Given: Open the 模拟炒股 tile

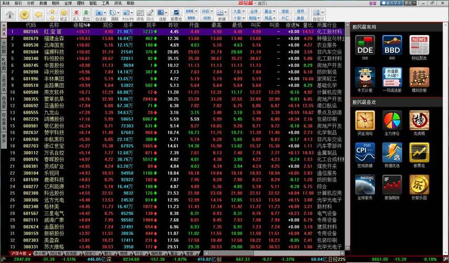Looking at the screenshot, I should coord(419,77).
